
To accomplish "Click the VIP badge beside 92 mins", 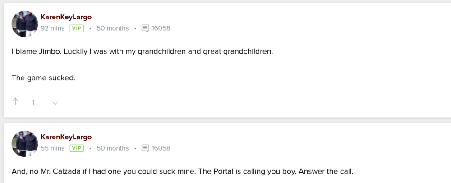I will (x=77, y=28).
